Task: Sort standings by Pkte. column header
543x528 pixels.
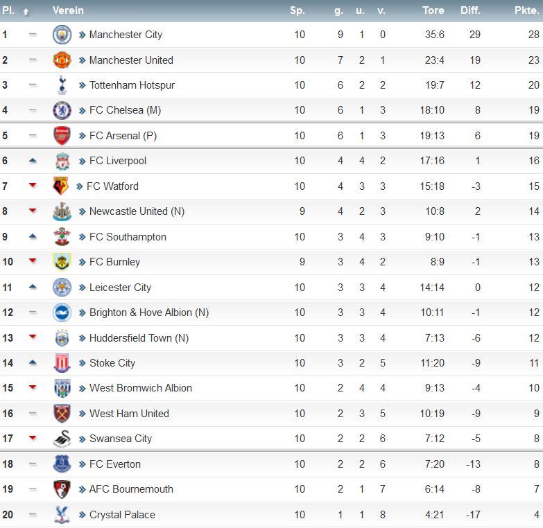Action: point(527,10)
